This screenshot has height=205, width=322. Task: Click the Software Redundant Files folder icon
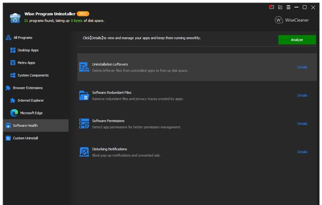tap(84, 96)
